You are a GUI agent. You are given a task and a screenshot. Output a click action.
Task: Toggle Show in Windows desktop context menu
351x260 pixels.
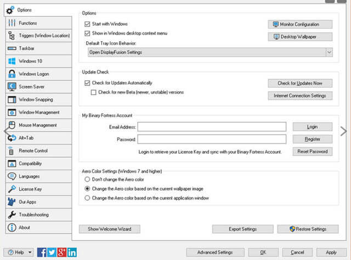point(87,34)
